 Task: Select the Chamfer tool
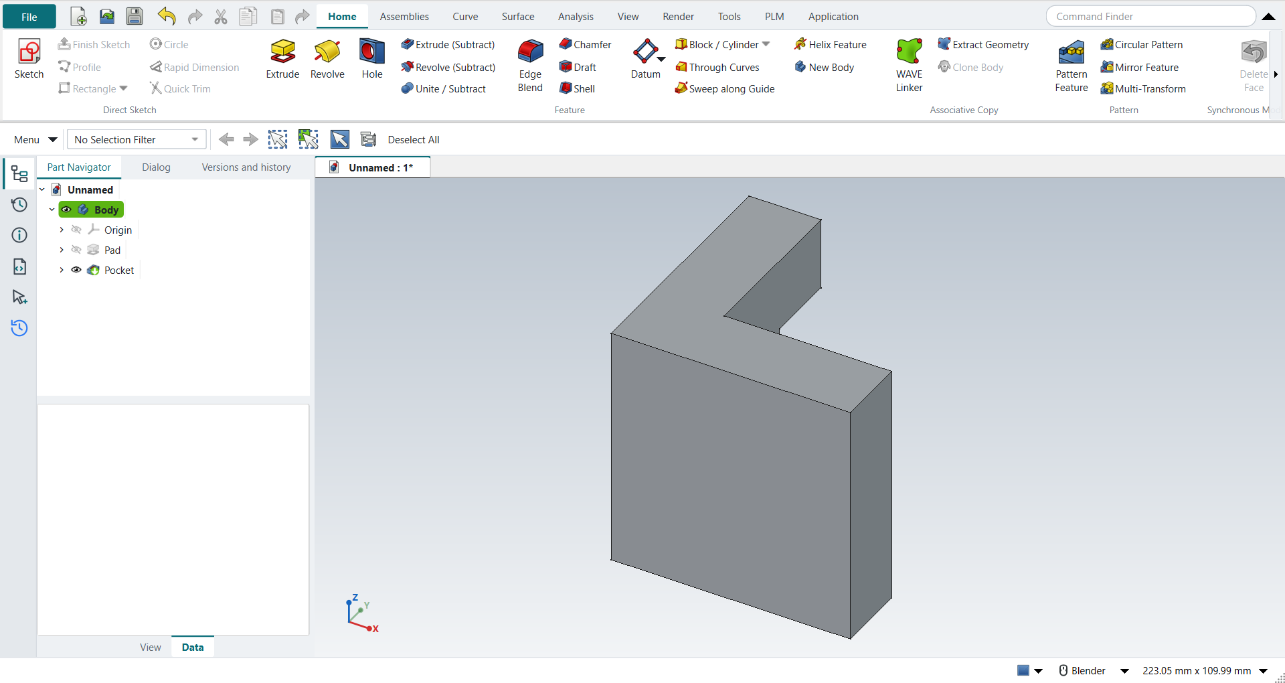585,44
